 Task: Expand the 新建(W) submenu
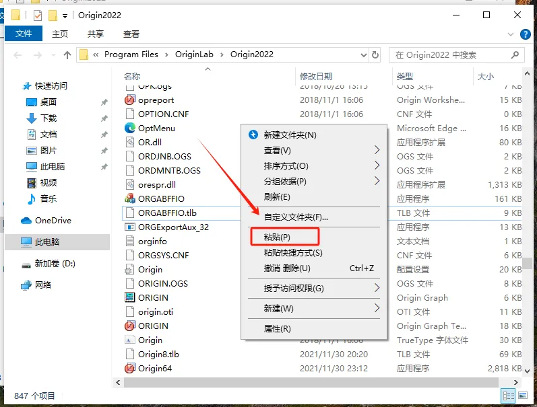click(x=377, y=308)
